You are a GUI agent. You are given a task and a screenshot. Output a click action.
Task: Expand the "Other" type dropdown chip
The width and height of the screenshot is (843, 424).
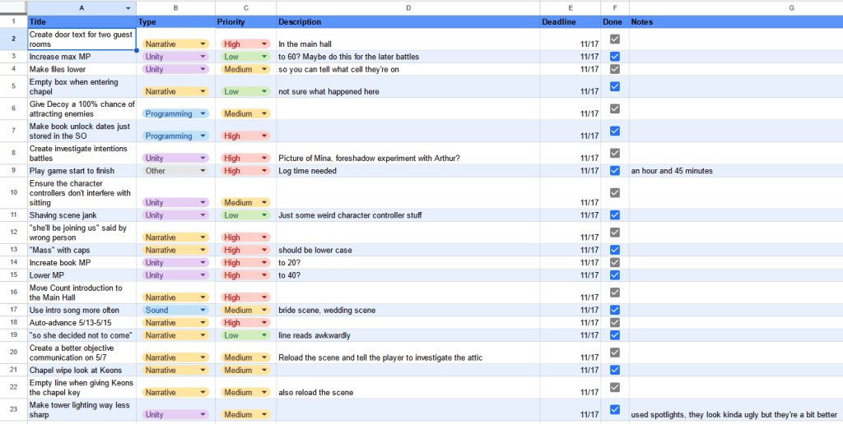coord(203,171)
